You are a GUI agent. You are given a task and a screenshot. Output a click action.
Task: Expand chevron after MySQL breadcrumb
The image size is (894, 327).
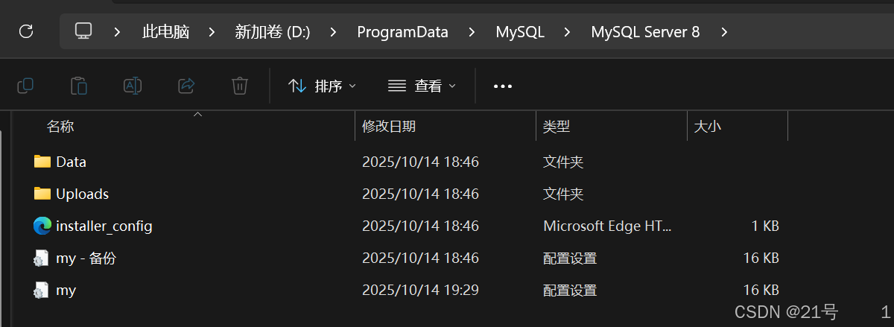(568, 32)
